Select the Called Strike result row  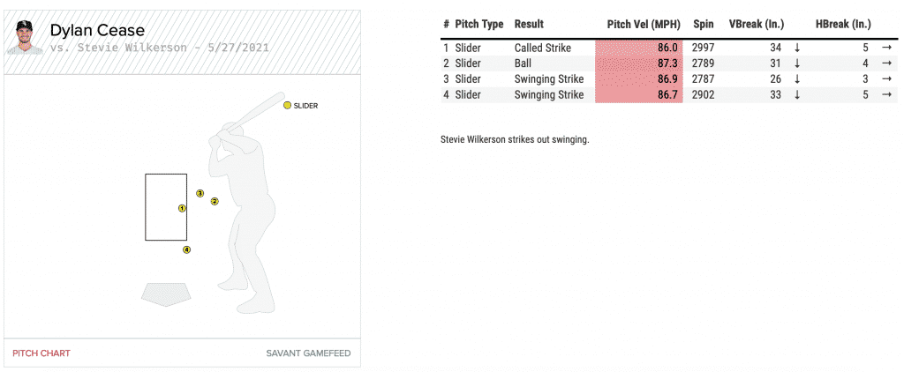coord(544,48)
